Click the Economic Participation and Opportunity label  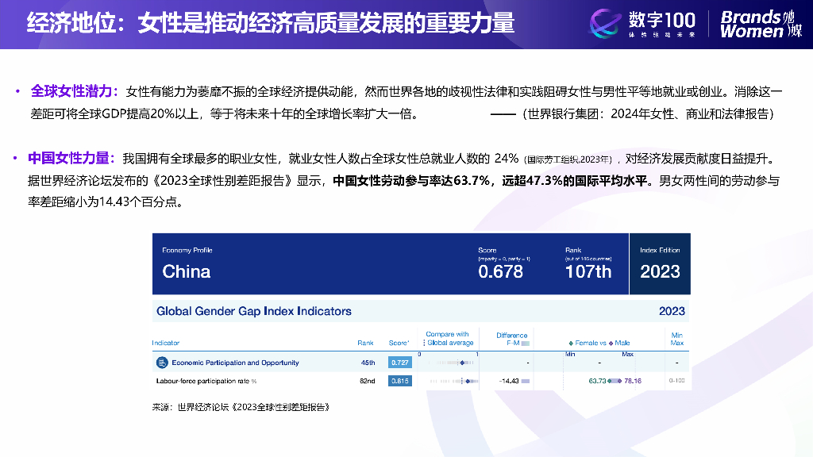point(236,363)
